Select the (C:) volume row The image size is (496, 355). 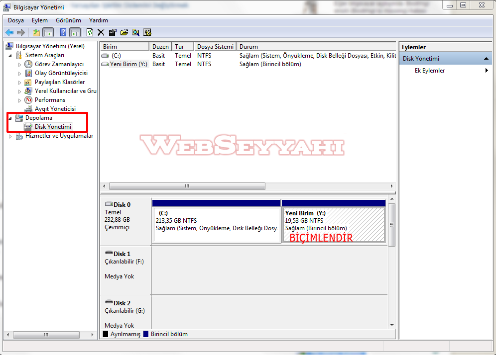248,56
